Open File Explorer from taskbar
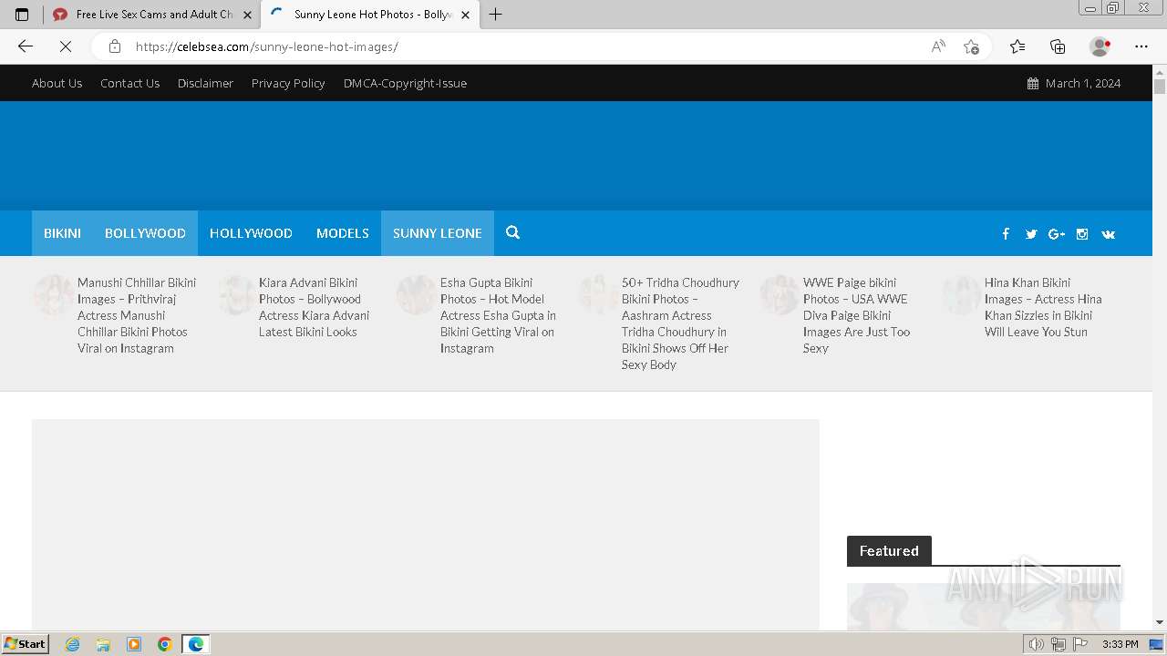 (x=103, y=644)
